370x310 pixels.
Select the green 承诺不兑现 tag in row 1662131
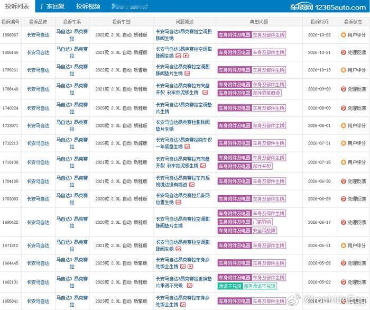pos(230,286)
